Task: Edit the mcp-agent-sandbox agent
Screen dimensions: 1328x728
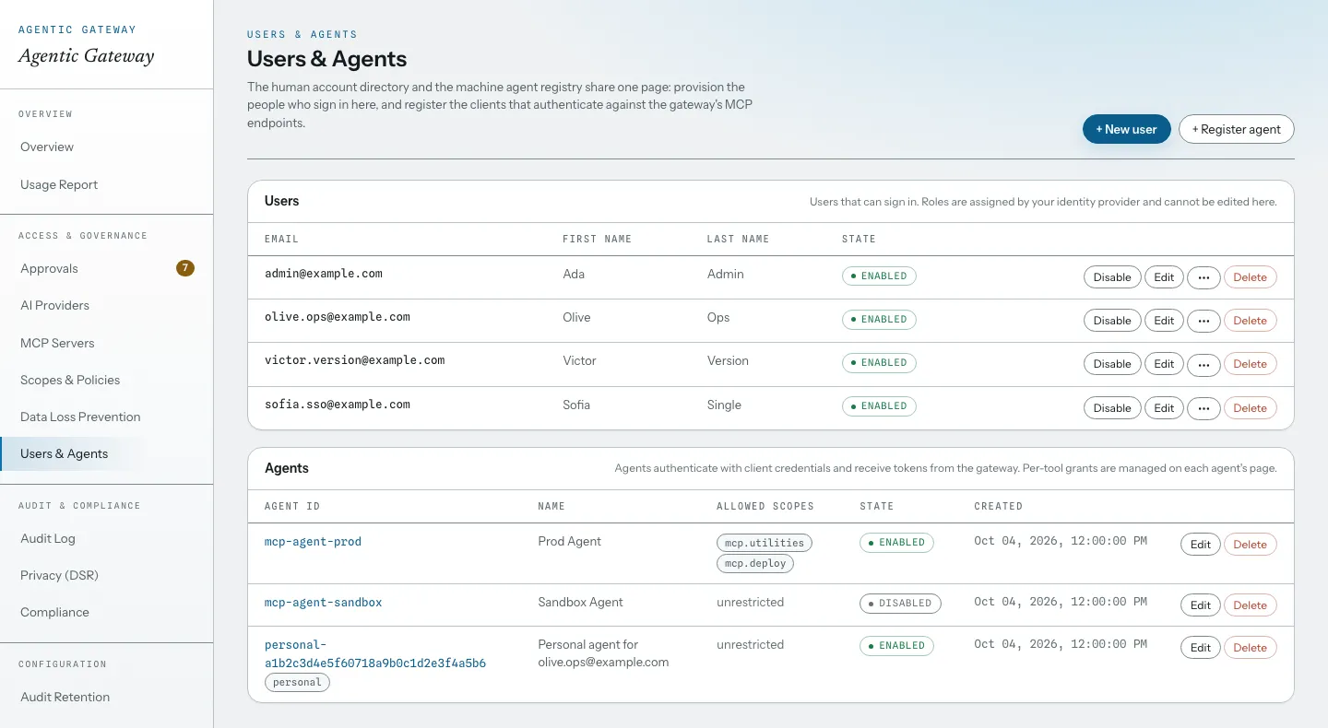Action: 1201,605
